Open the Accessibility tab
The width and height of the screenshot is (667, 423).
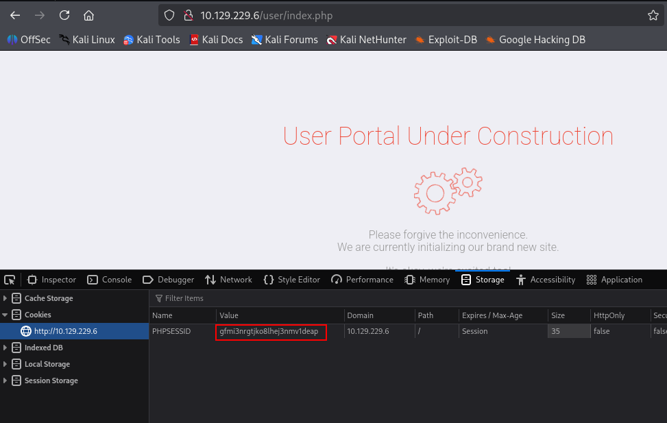tap(546, 280)
